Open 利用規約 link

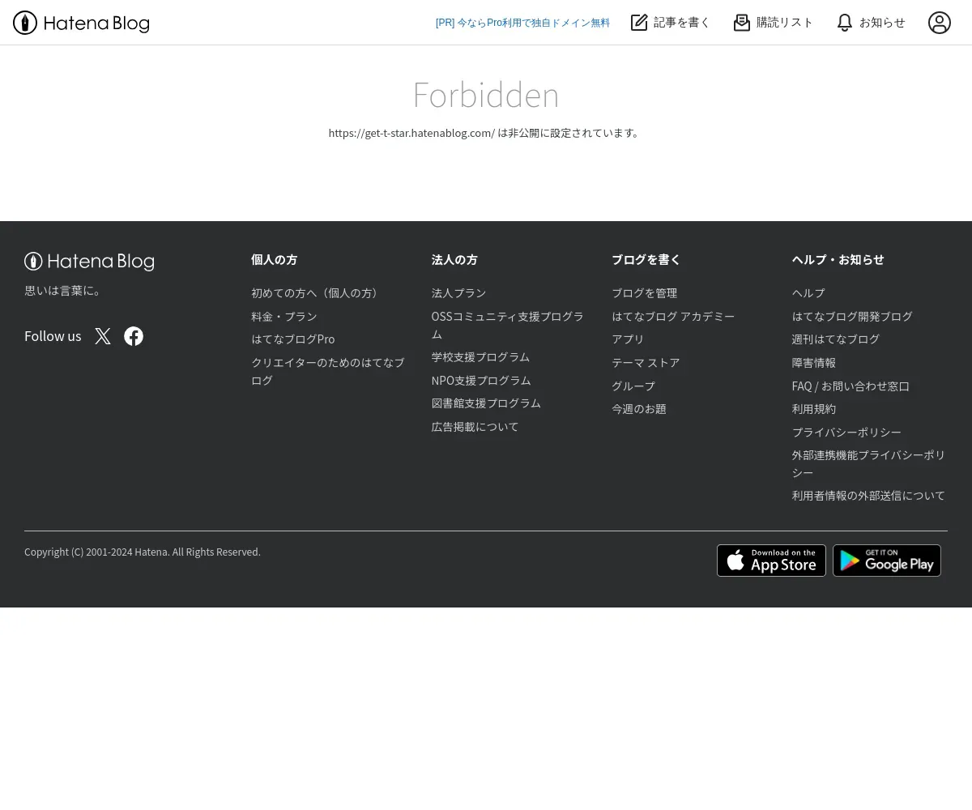coord(814,409)
